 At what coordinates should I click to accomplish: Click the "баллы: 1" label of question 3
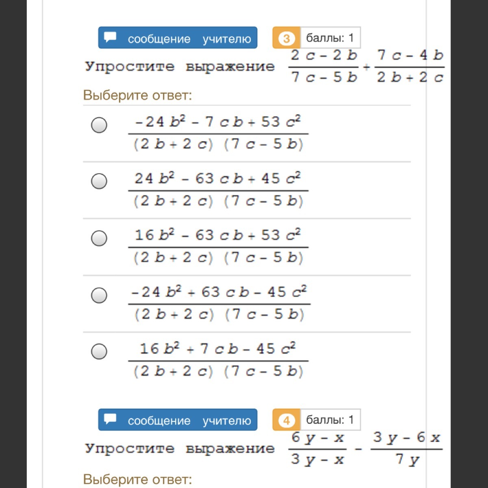tap(330, 38)
